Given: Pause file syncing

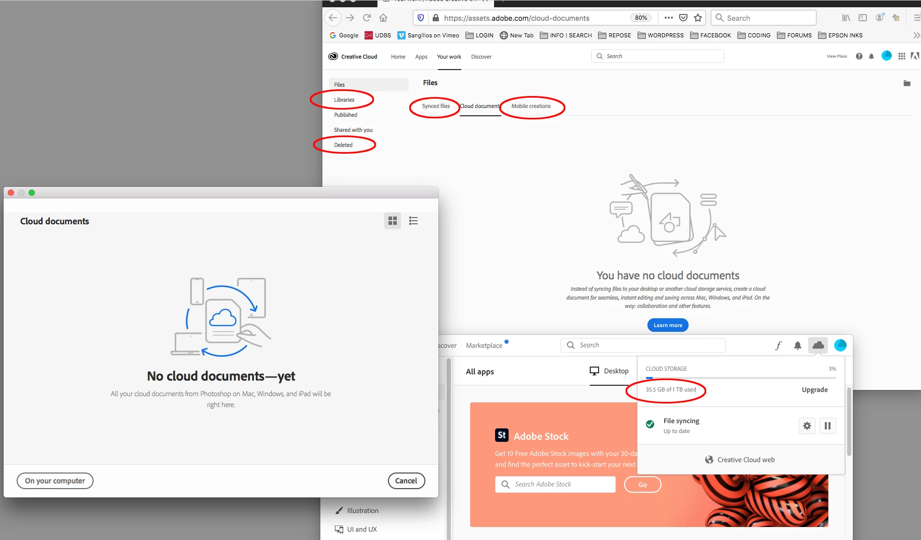Looking at the screenshot, I should tap(827, 426).
